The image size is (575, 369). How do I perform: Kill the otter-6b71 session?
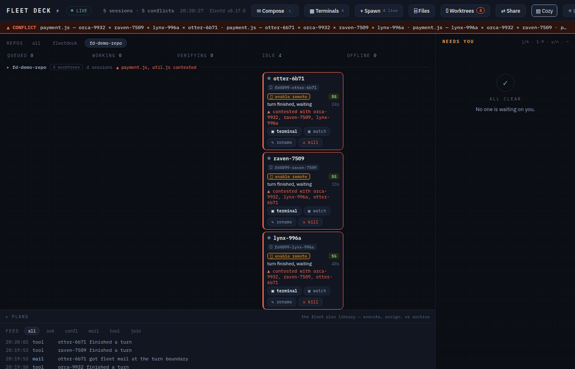[x=310, y=142]
